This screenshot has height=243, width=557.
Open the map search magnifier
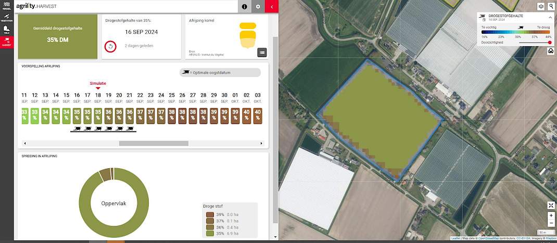[x=551, y=5]
